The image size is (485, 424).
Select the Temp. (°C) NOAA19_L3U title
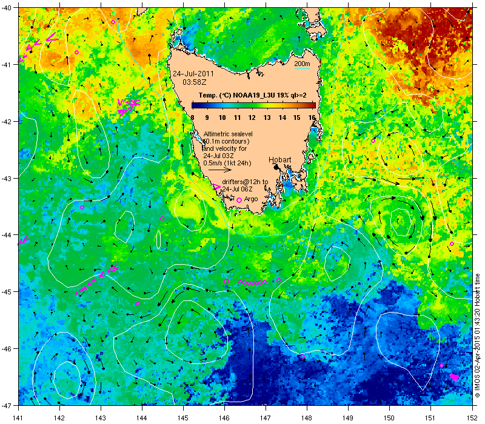click(x=252, y=95)
